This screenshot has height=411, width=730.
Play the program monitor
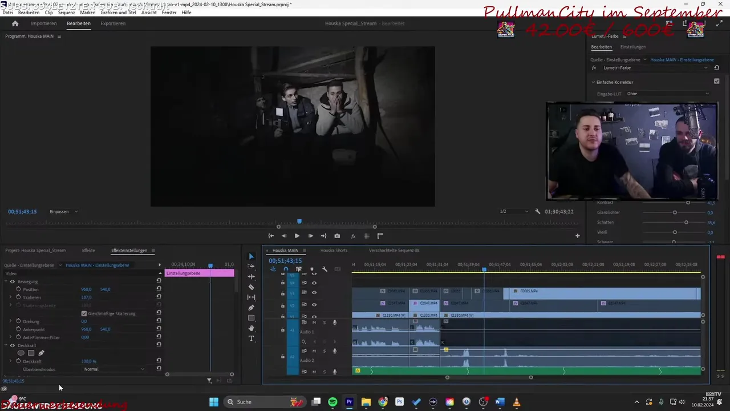(x=297, y=236)
